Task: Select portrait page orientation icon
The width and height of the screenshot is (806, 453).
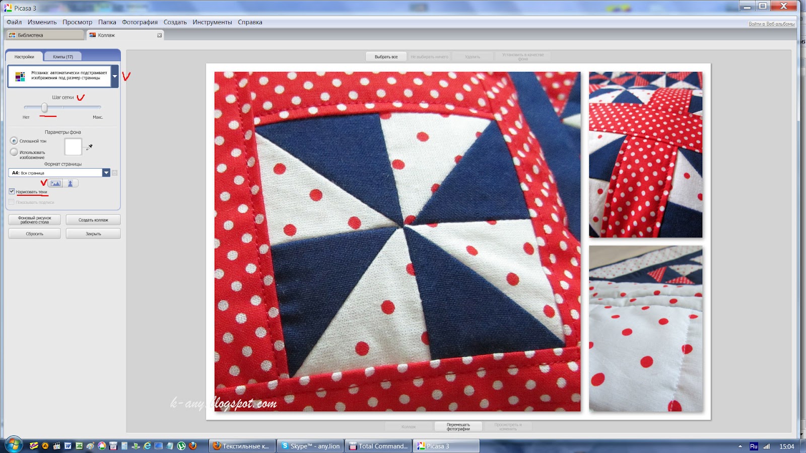Action: 71,184
